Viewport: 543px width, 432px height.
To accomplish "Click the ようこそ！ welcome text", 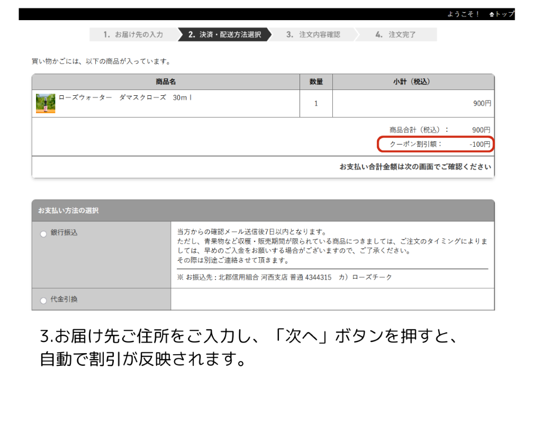I will point(463,14).
